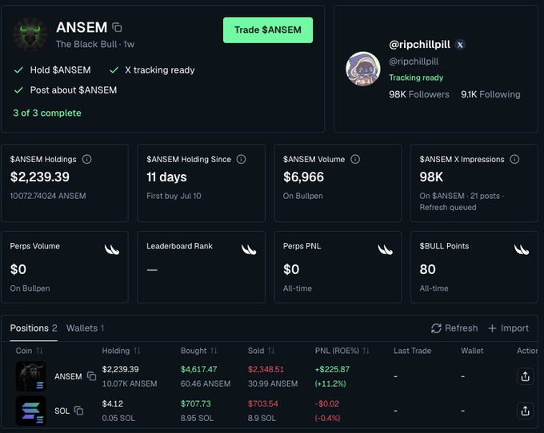Click The Black Bull subtitle
Viewport: 544px width, 433px height.
[x=86, y=45]
